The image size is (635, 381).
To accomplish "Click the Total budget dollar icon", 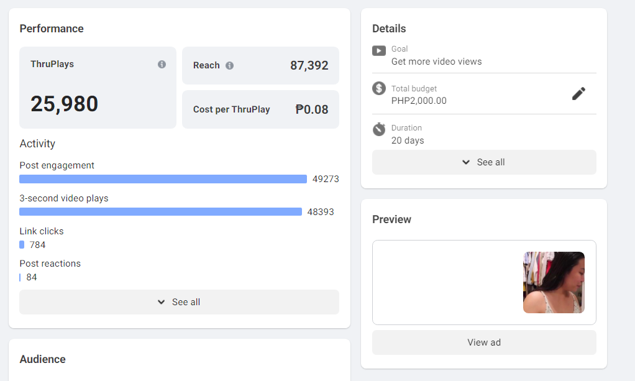I will pos(379,88).
